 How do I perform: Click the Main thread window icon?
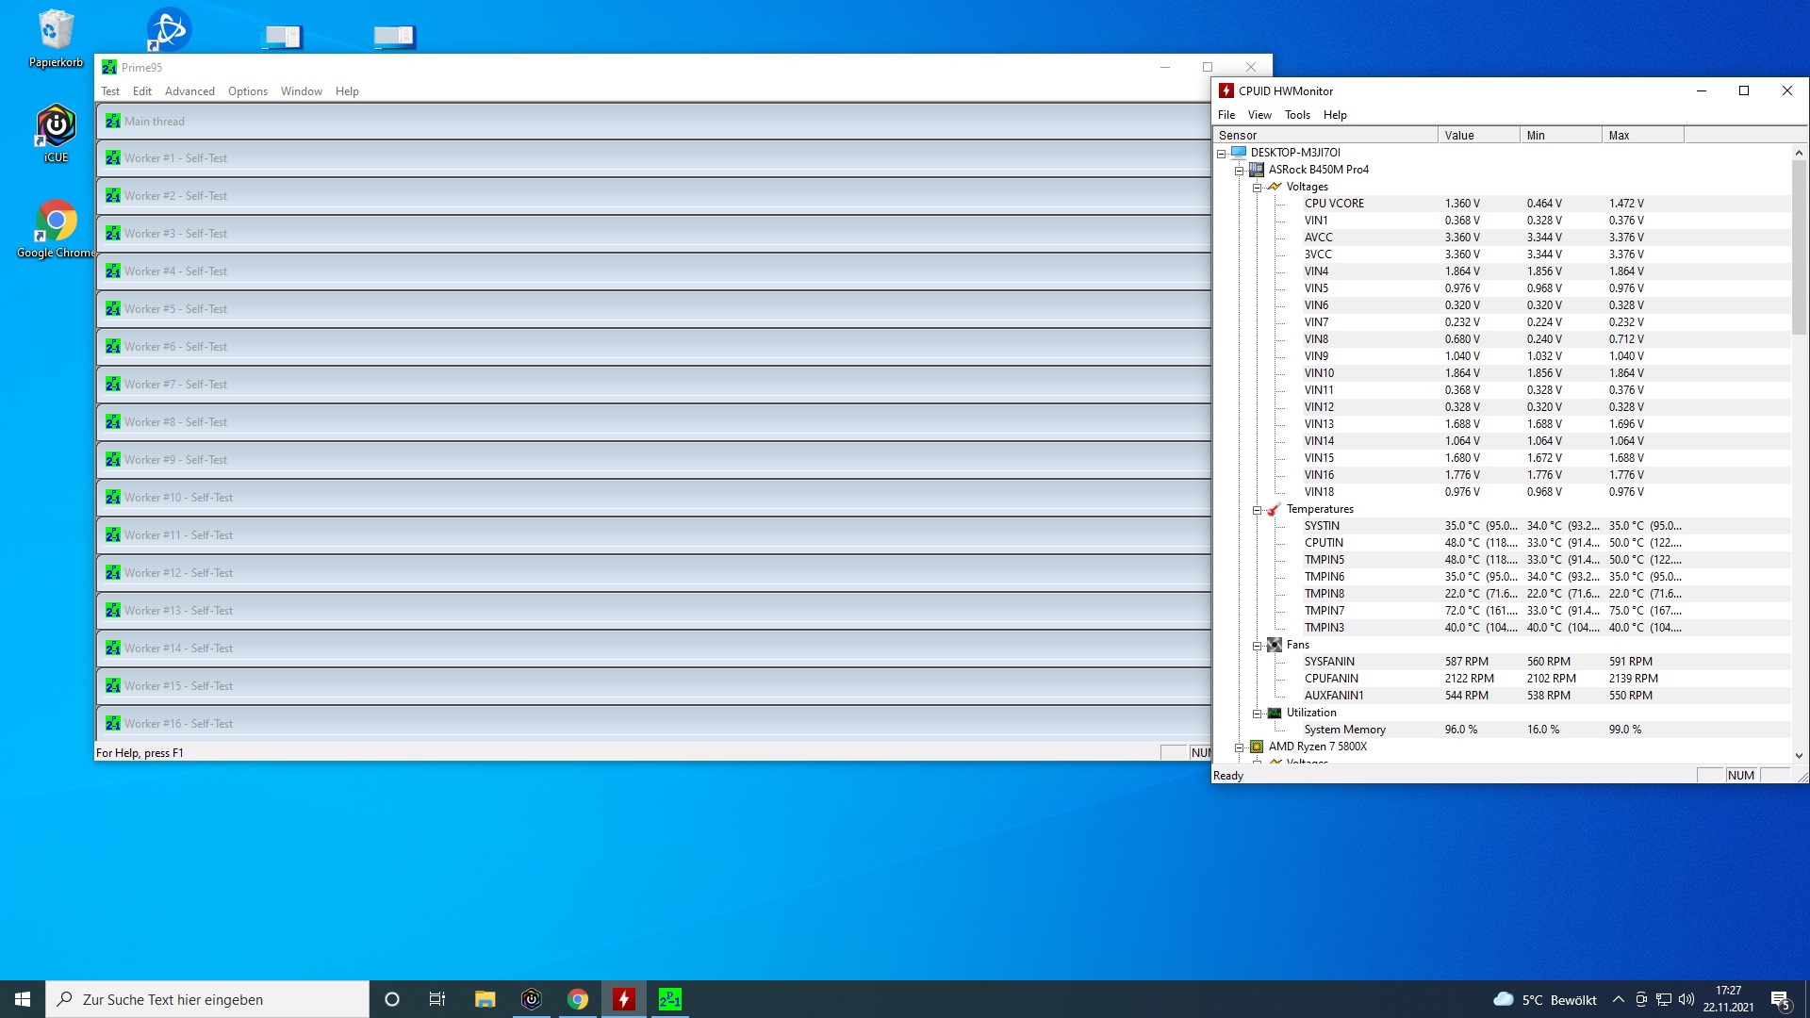pyautogui.click(x=112, y=122)
